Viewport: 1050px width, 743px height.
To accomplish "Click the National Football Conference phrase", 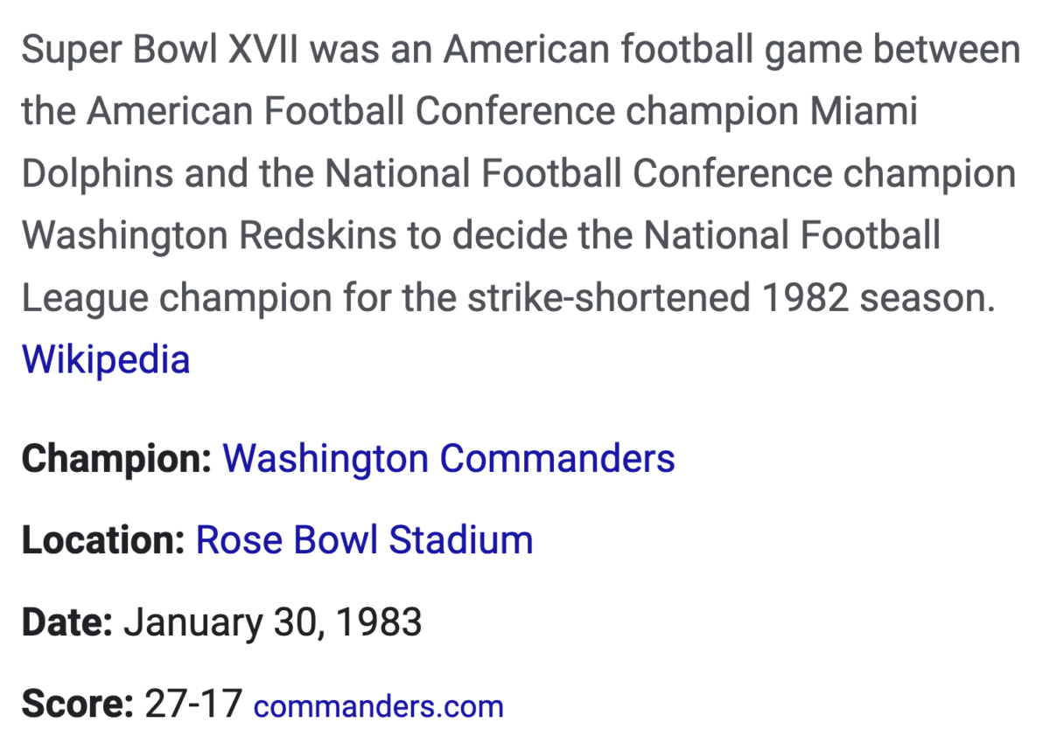I will pos(578,174).
